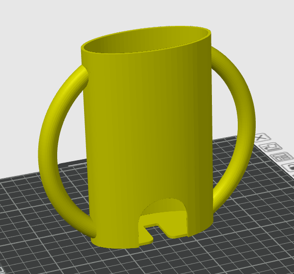Click the plate's arrange objects icon
Viewport: 294px width, 274px height.
point(282,157)
